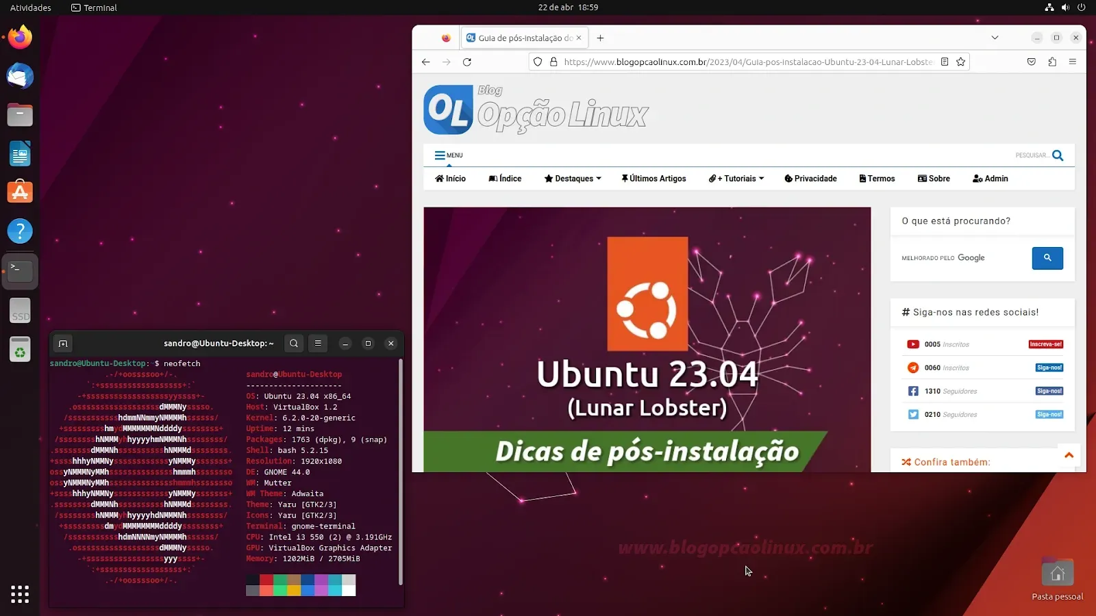Expand the Destaques dropdown menu

pyautogui.click(x=573, y=179)
